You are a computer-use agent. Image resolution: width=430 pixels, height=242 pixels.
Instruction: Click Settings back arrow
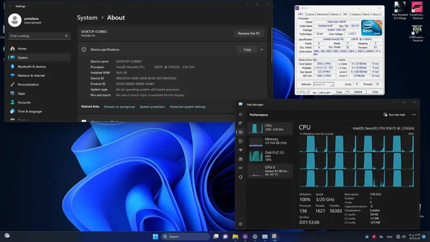coord(10,6)
